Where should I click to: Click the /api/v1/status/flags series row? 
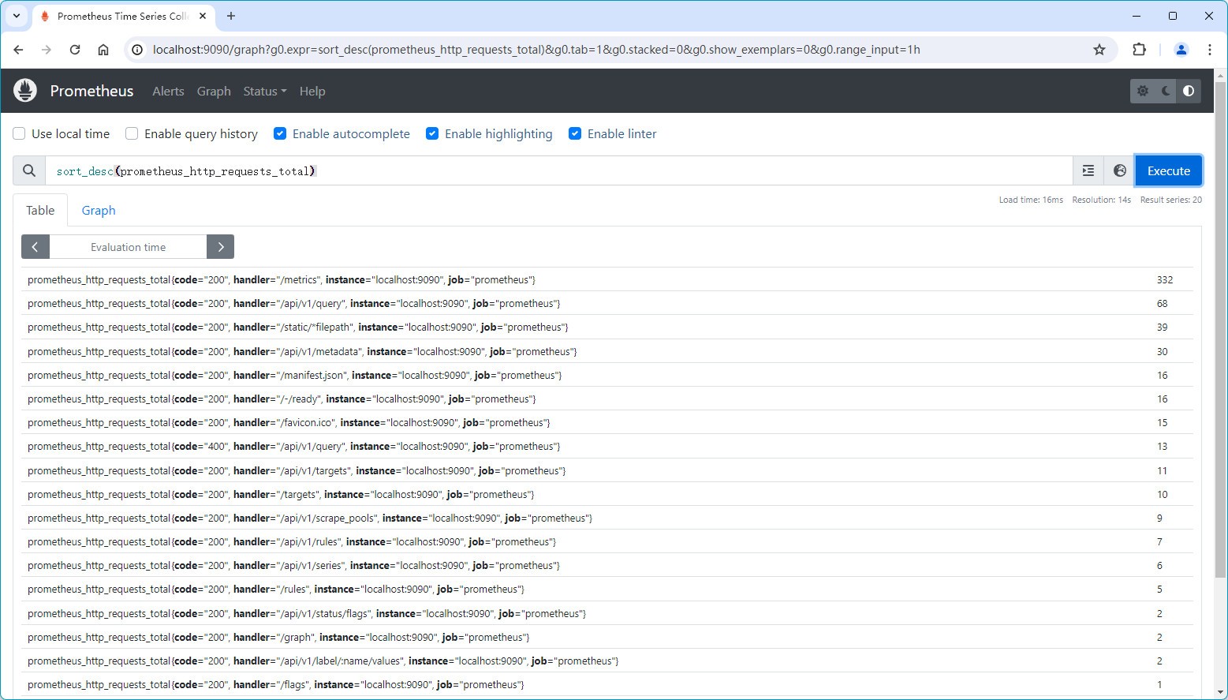pyautogui.click(x=607, y=613)
